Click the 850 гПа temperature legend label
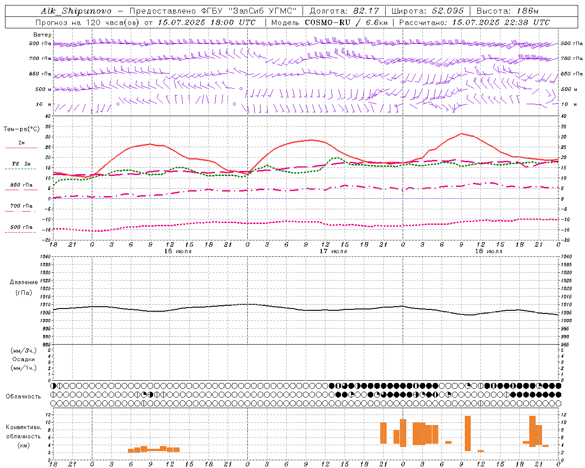 point(21,185)
